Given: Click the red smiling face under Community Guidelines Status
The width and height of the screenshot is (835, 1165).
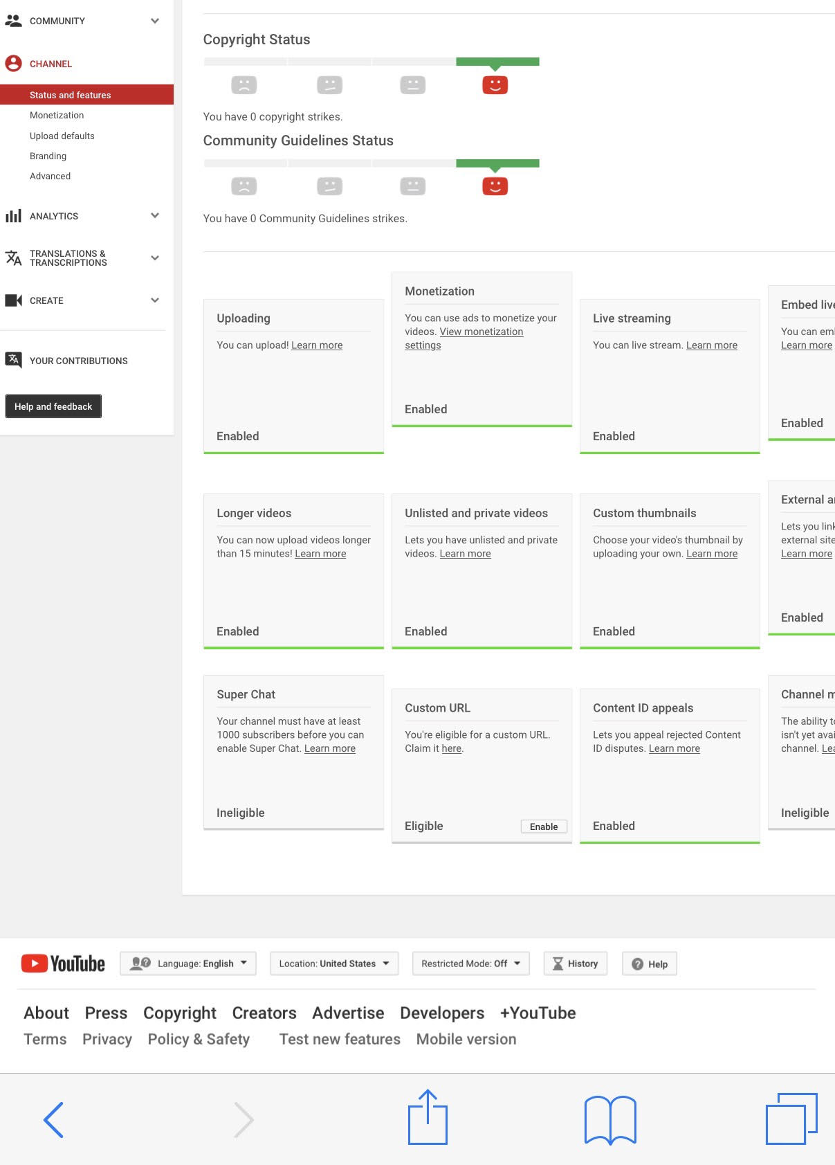Looking at the screenshot, I should tap(495, 186).
